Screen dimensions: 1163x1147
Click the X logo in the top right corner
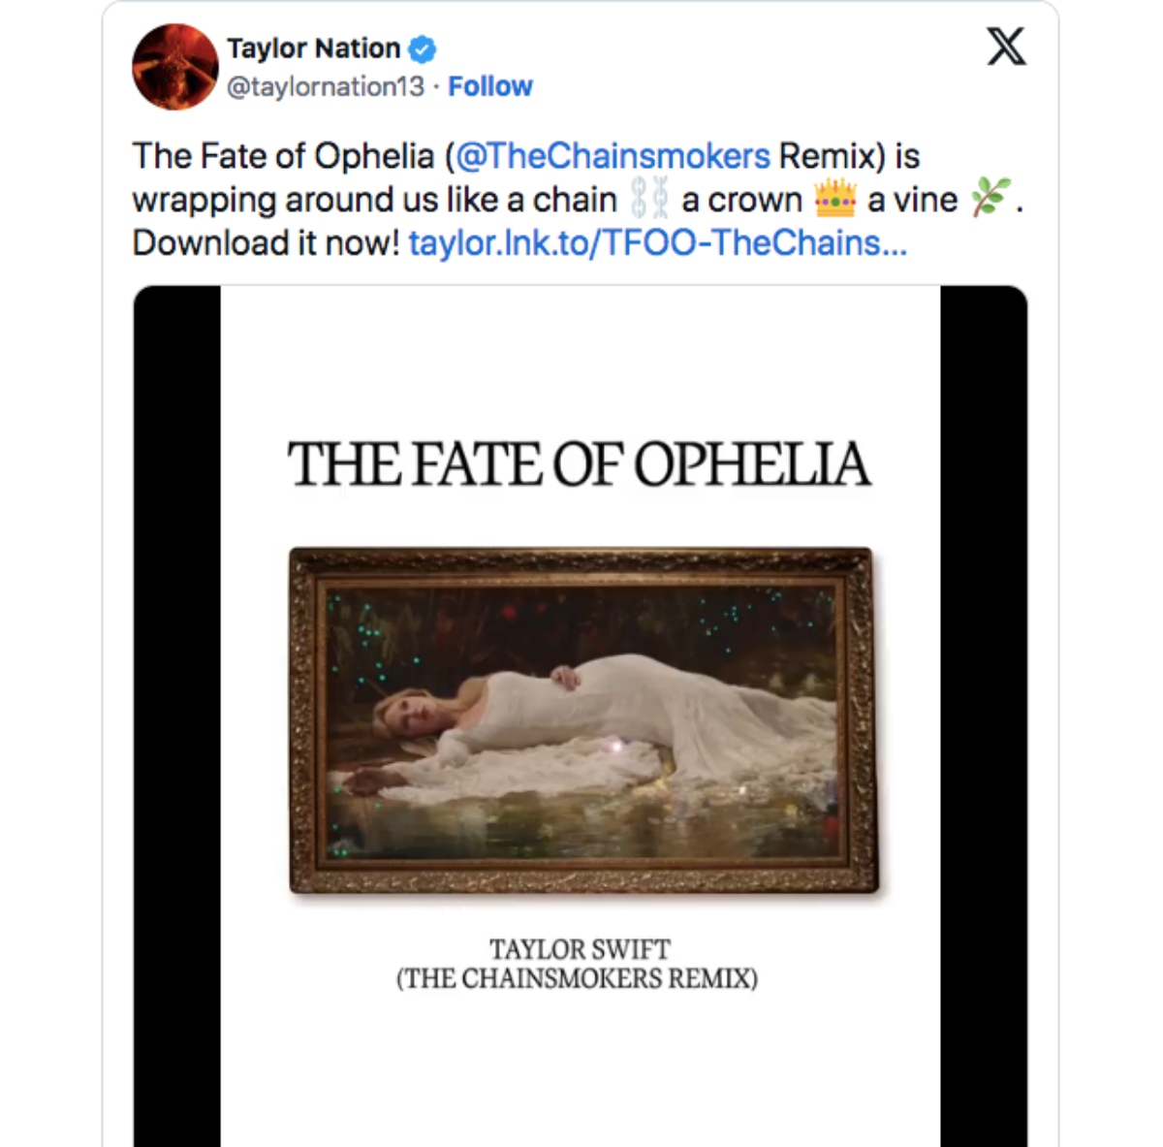click(x=1006, y=46)
